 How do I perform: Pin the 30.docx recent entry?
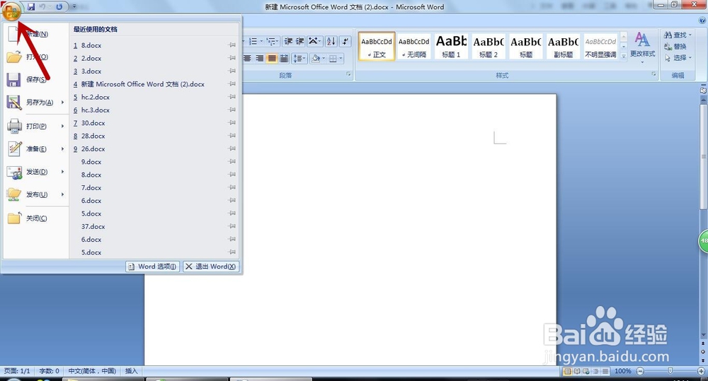(x=232, y=123)
